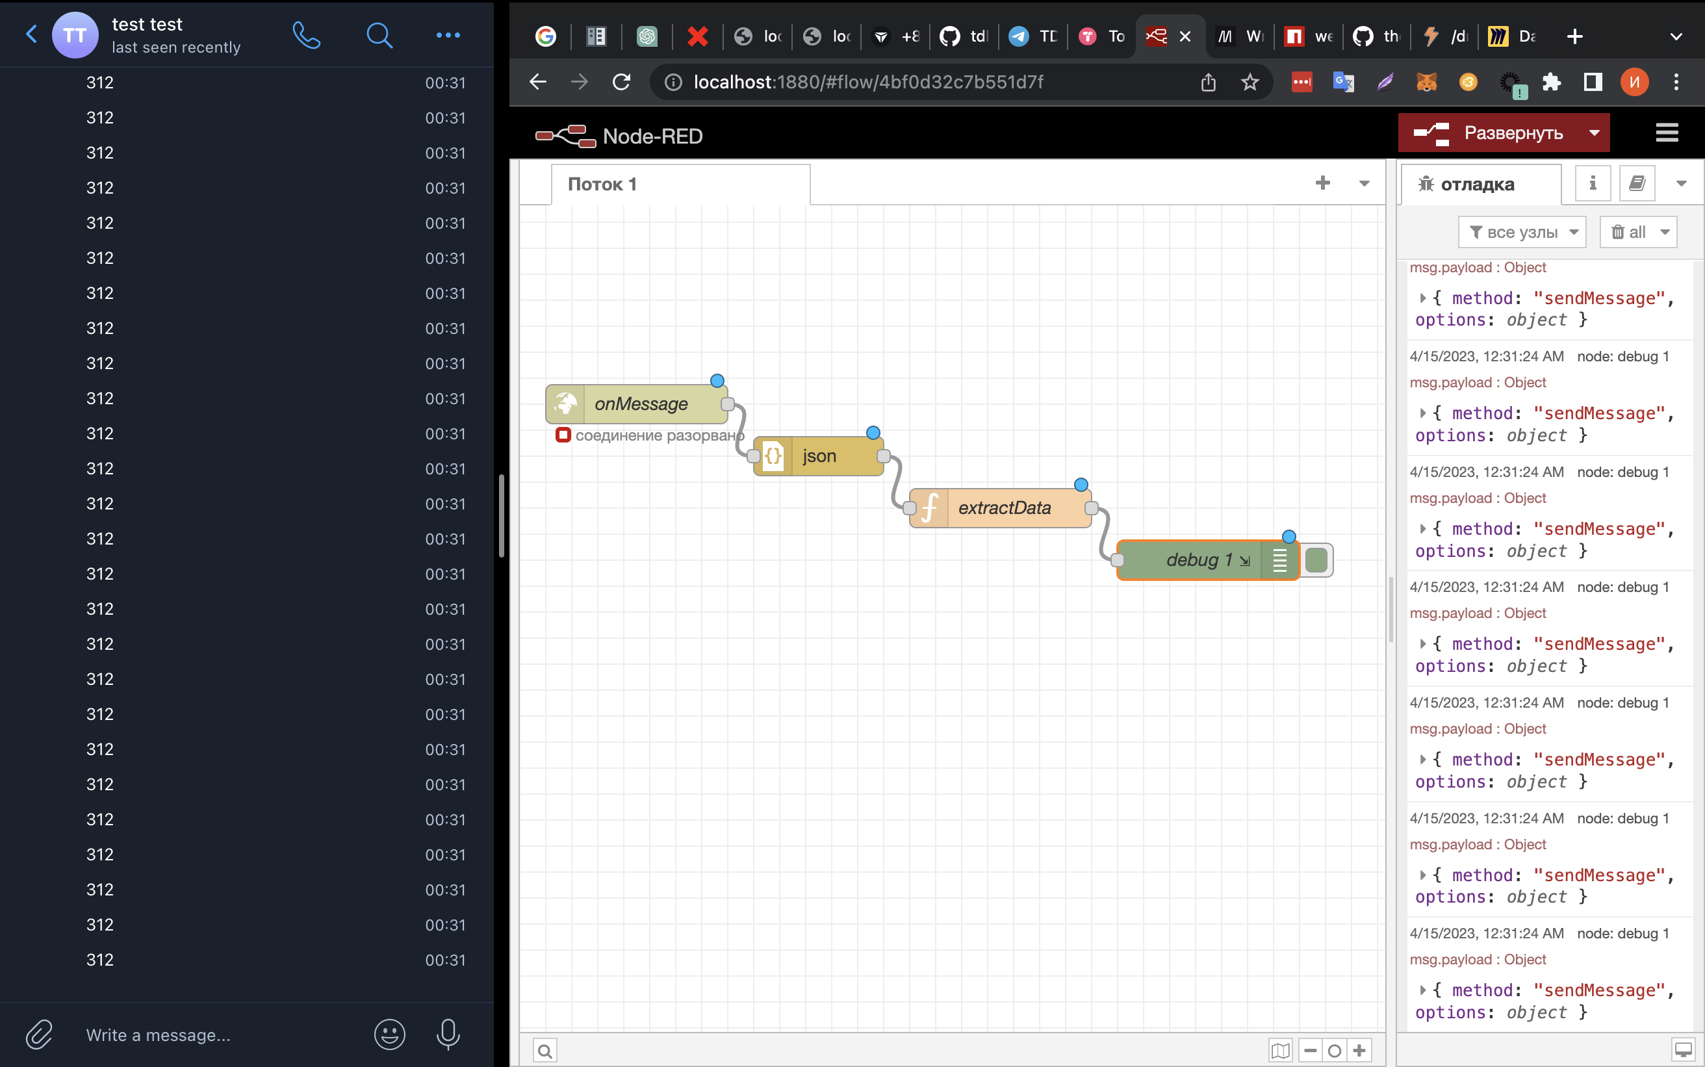
Task: Click the search icon in Telegram chat
Action: point(379,34)
